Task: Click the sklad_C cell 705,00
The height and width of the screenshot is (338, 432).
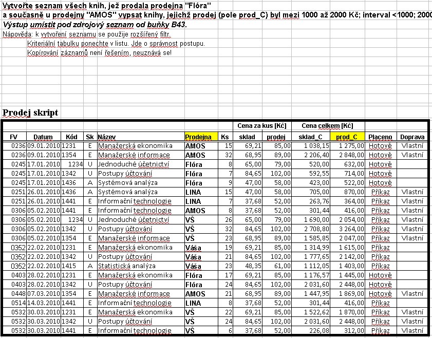Action: click(x=310, y=192)
